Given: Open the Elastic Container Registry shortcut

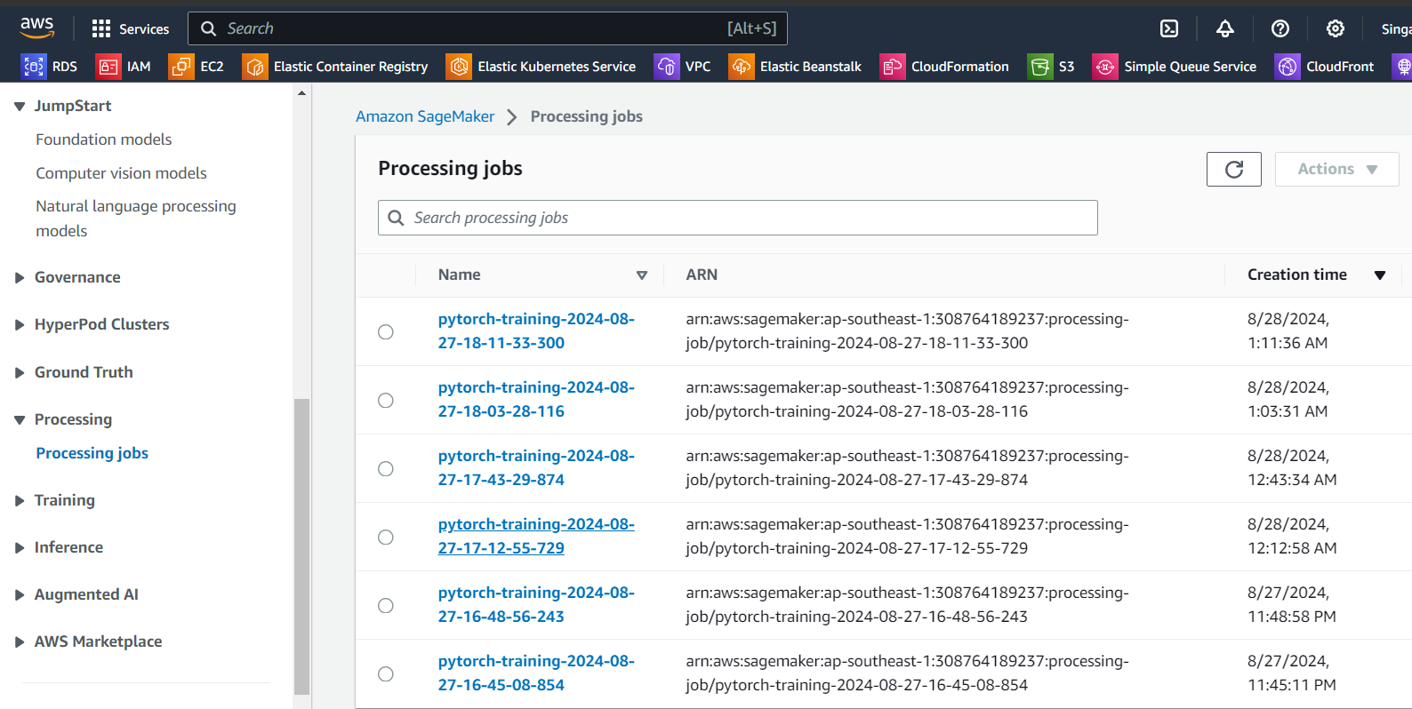Looking at the screenshot, I should [335, 67].
